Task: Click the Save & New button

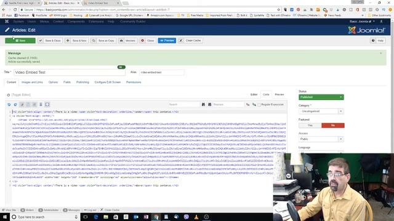Action: [76, 41]
